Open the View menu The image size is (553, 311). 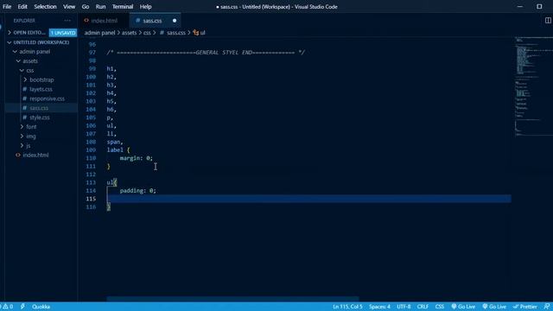(69, 7)
